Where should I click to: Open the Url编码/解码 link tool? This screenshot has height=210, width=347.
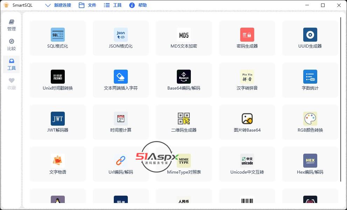pyautogui.click(x=120, y=164)
